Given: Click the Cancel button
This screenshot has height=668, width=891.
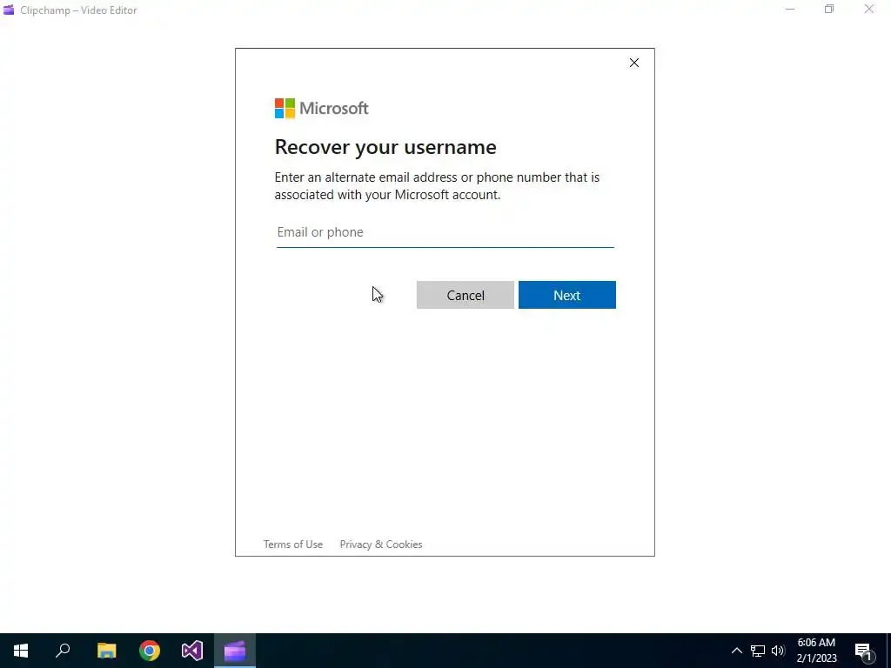Looking at the screenshot, I should point(466,295).
